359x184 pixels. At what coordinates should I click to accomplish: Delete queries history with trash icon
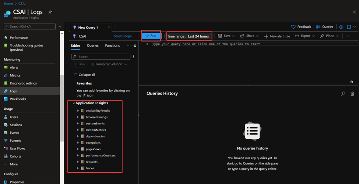pos(352,93)
